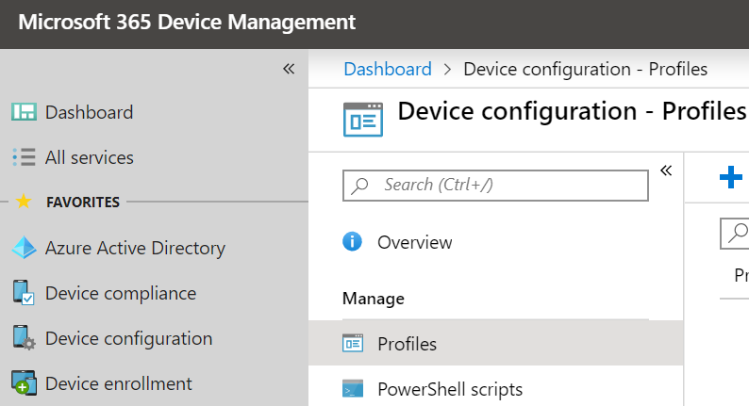The width and height of the screenshot is (749, 406).
Task: Open PowerShell scripts menu item
Action: (x=449, y=389)
